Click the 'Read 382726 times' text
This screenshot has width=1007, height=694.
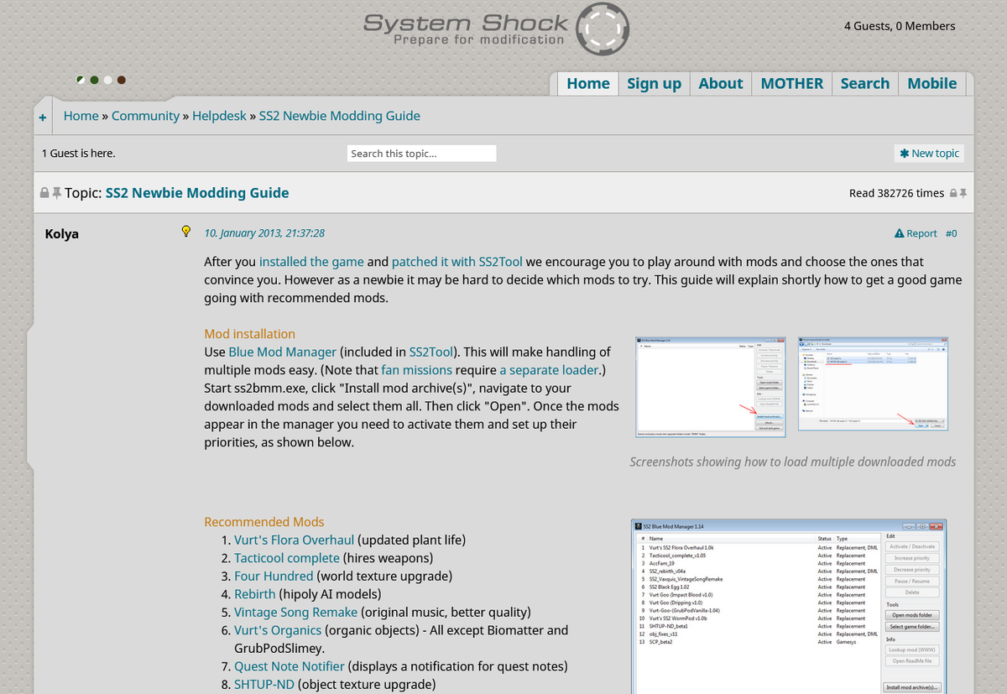coord(896,193)
